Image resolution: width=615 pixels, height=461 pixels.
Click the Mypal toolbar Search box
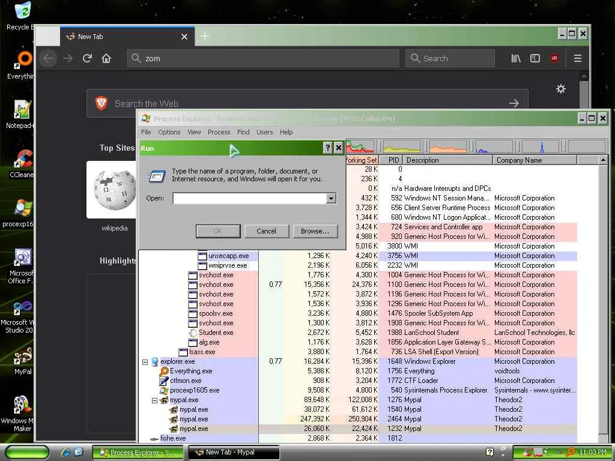tap(449, 58)
